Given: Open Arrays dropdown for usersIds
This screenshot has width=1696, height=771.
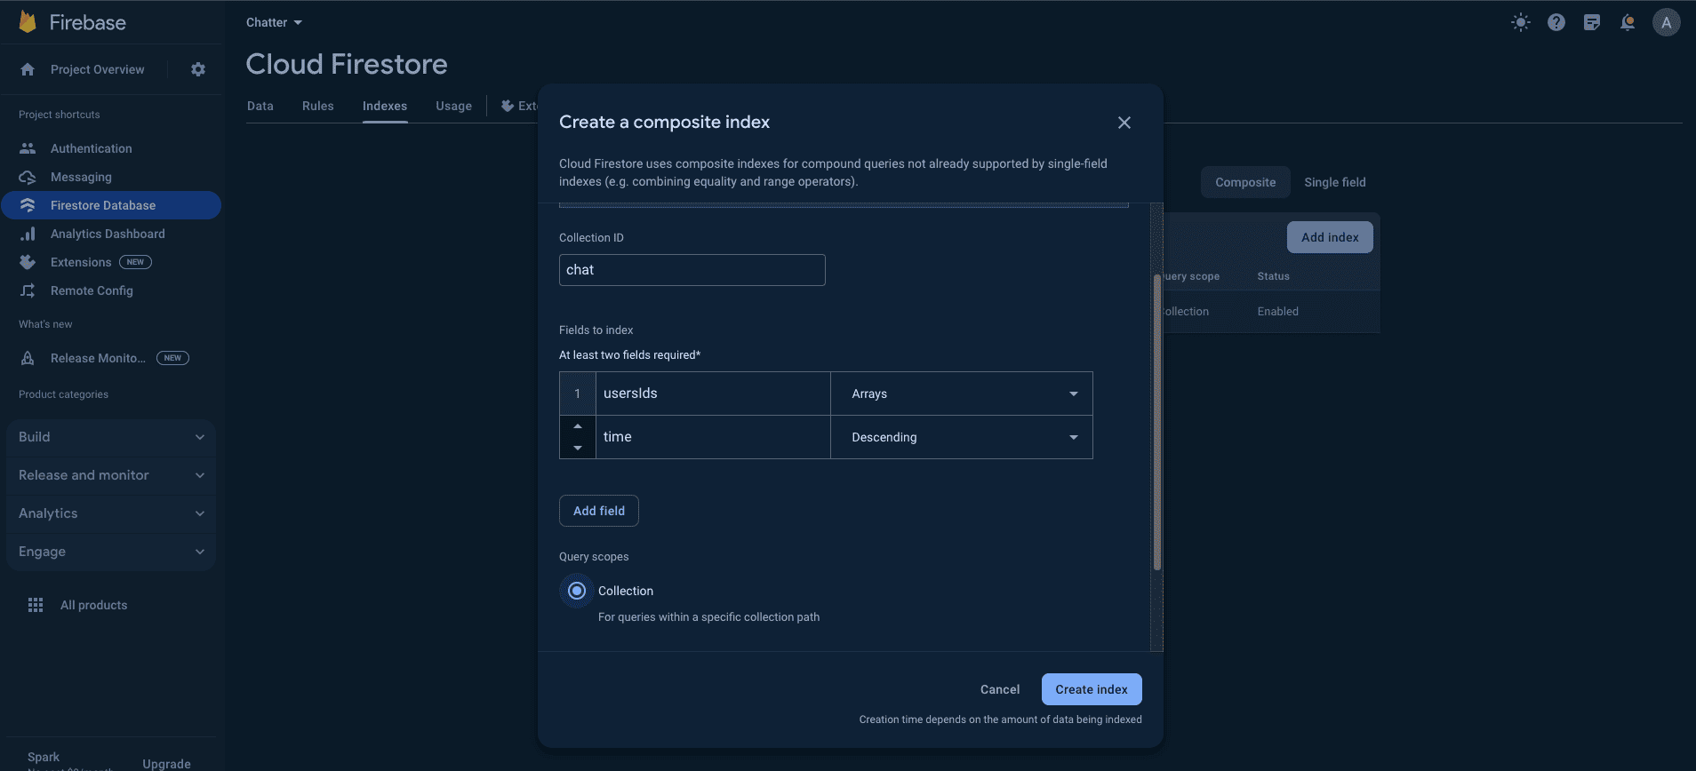Looking at the screenshot, I should (961, 393).
